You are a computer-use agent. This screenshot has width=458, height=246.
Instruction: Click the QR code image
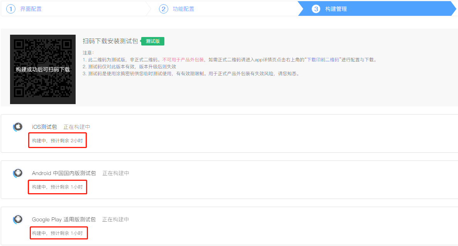(x=43, y=69)
